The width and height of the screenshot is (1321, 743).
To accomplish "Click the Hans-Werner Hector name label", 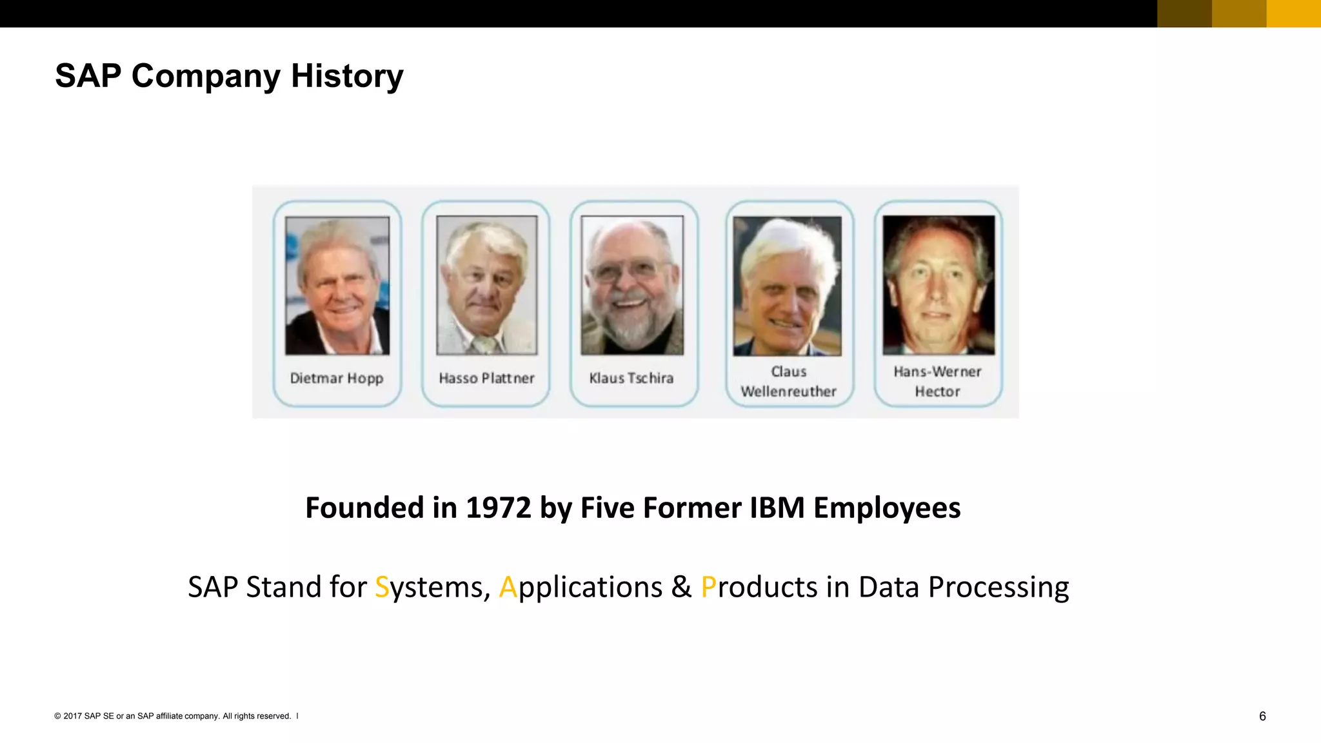I will [x=937, y=382].
